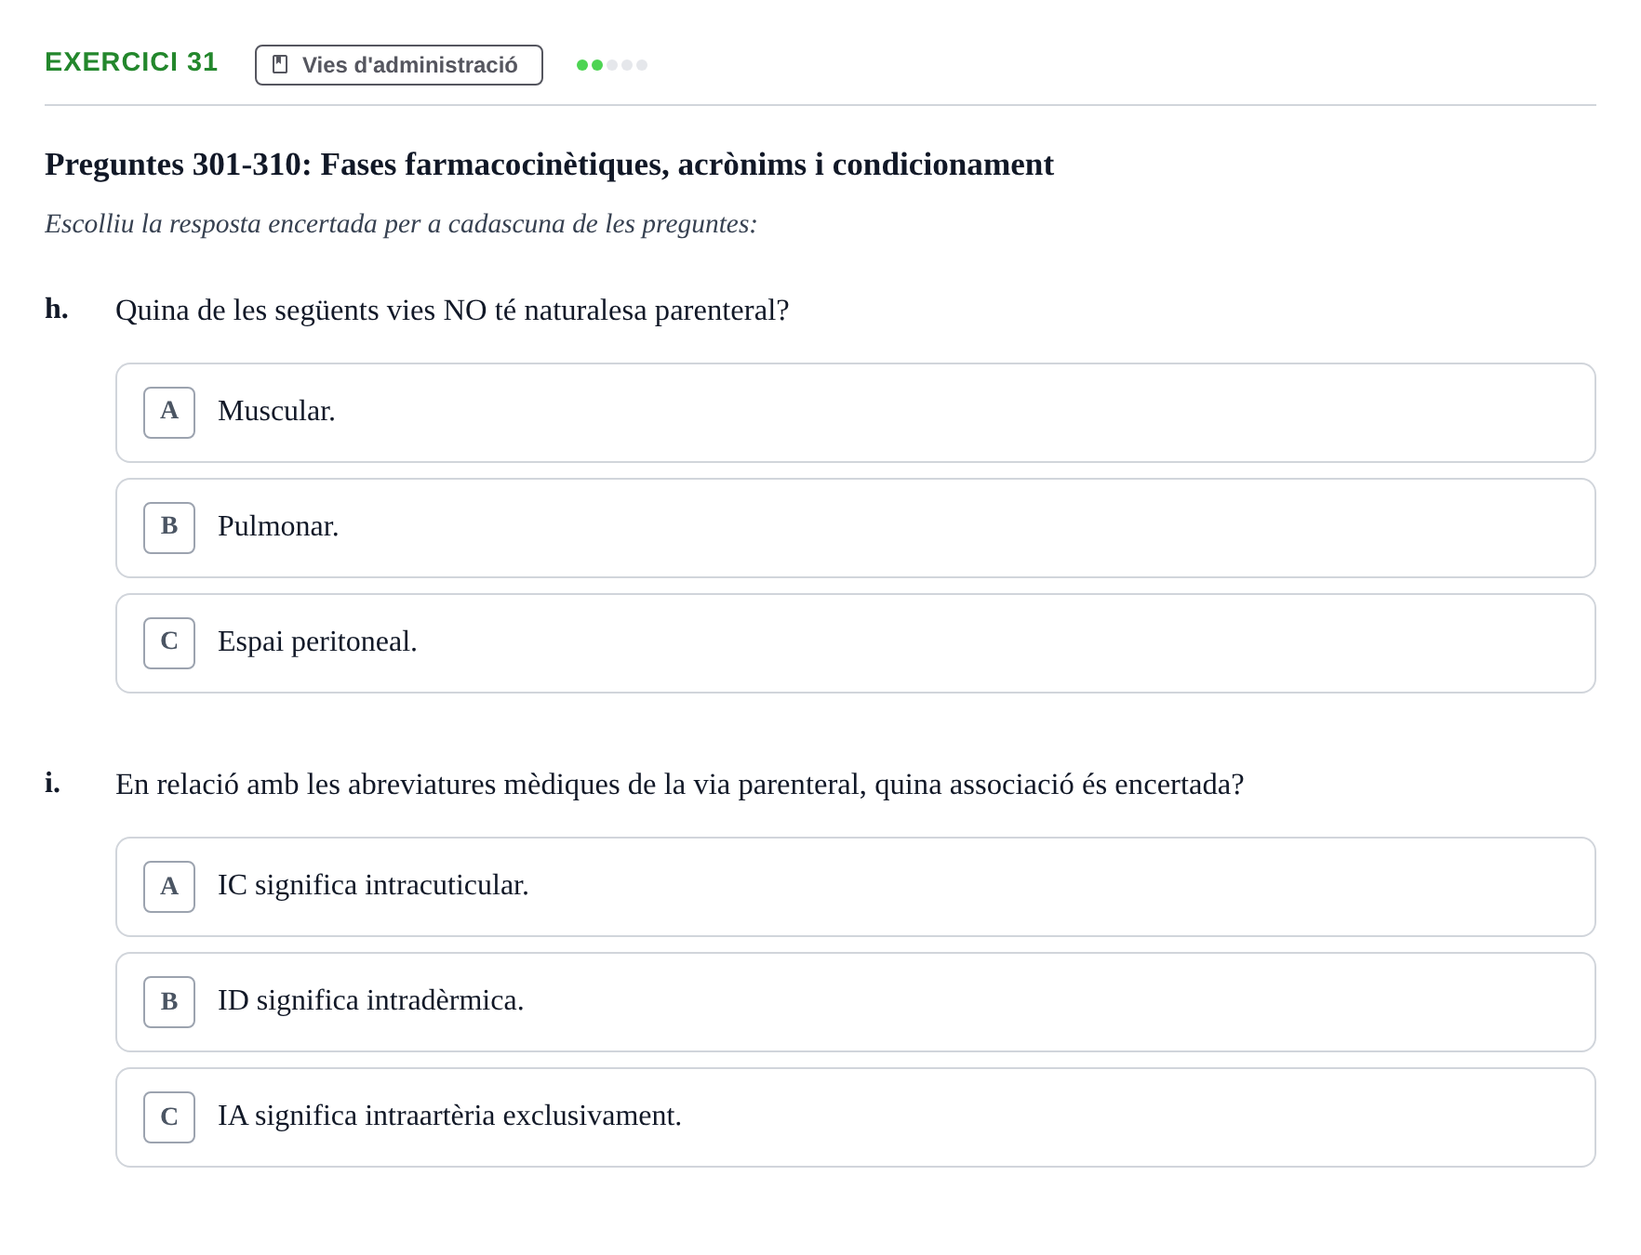
Task: Select answer C badge for Espai peritoneal
Action: 169,643
